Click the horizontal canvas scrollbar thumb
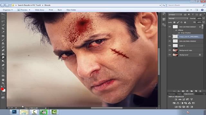This screenshot has width=206, height=115. point(107,108)
